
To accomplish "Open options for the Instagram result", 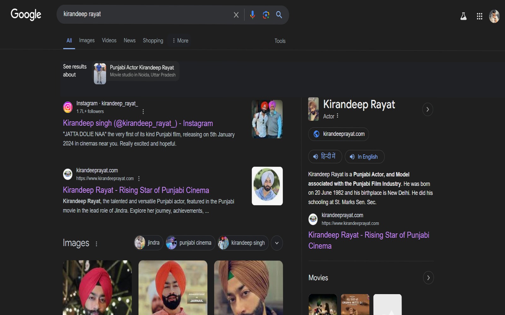I will pyautogui.click(x=143, y=112).
